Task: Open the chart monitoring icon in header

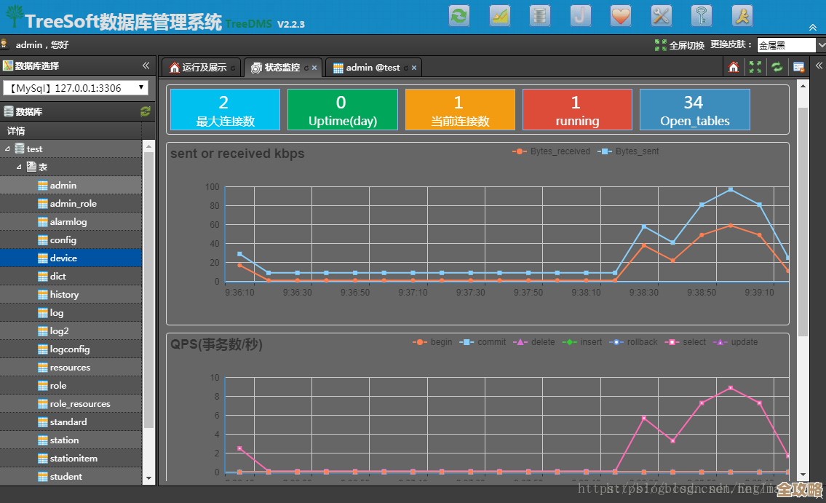Action: pos(499,16)
